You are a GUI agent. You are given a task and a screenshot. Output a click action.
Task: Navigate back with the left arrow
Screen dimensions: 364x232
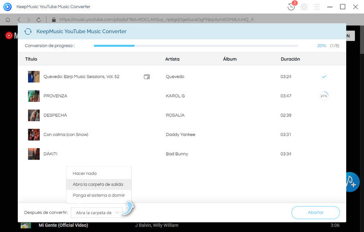19,20
